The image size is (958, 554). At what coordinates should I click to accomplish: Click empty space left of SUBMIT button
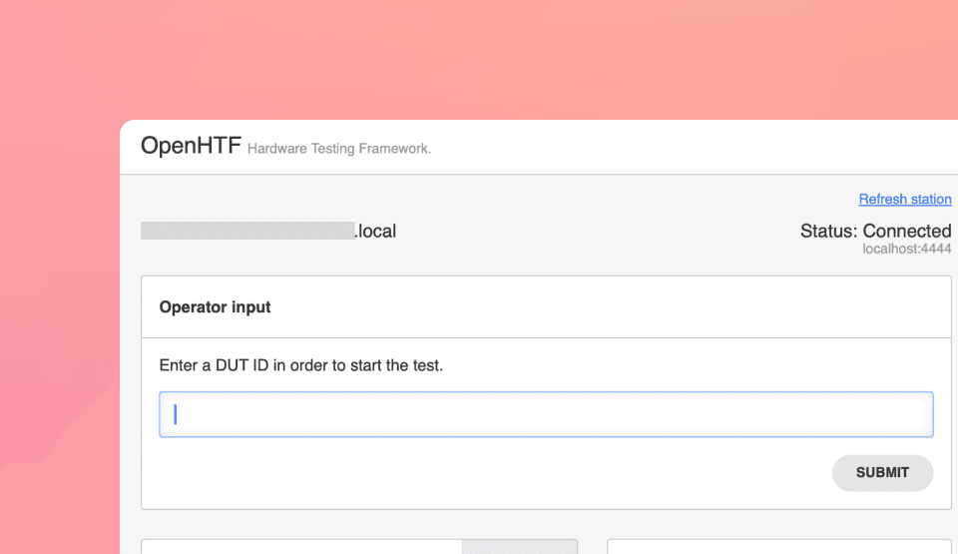499,473
